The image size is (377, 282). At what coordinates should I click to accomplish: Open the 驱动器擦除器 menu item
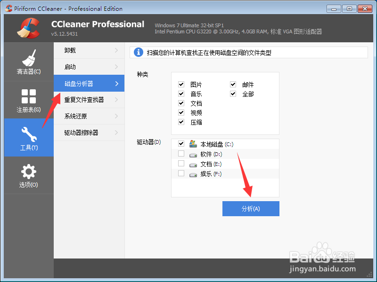click(x=89, y=133)
